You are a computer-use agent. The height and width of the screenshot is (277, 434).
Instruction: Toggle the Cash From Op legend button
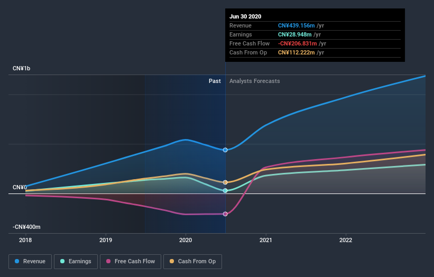coord(192,262)
